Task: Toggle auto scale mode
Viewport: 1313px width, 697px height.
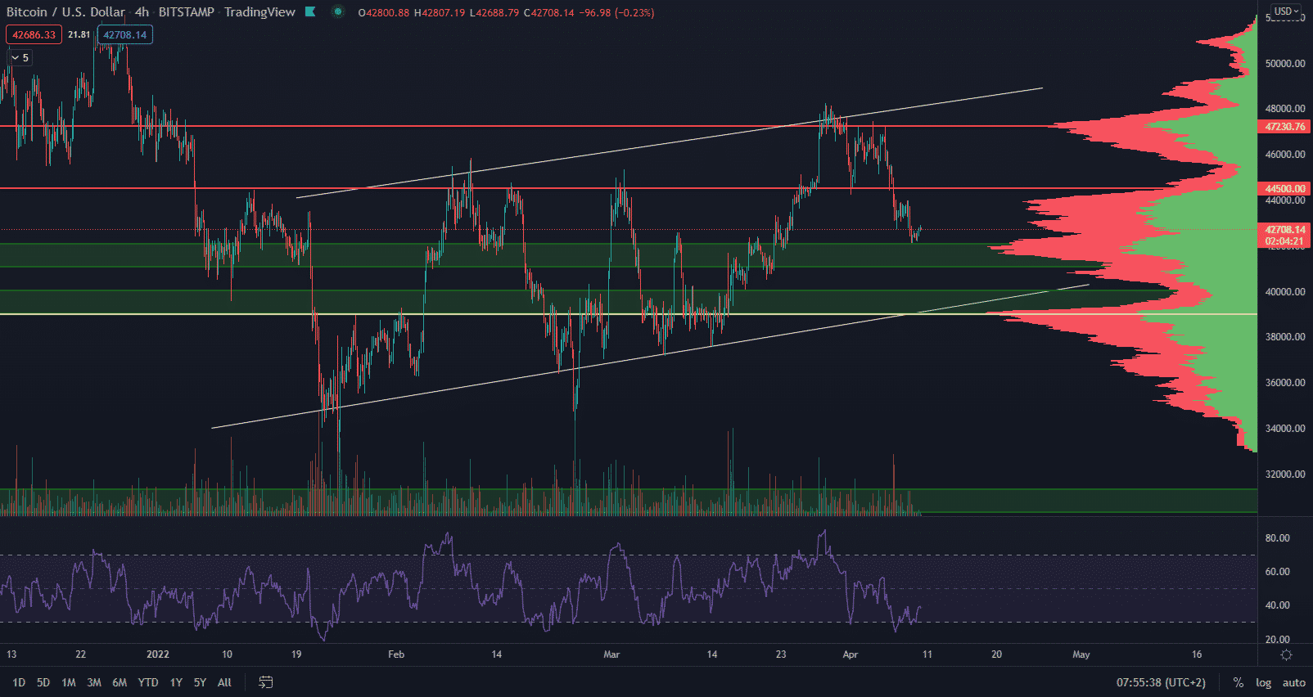Action: coord(1293,682)
